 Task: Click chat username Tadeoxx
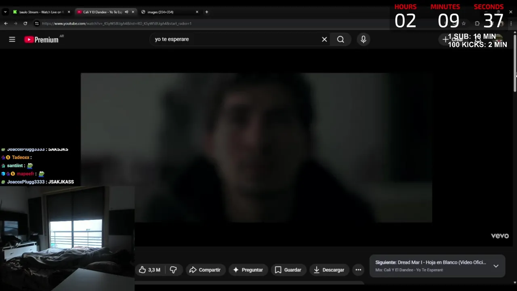point(21,157)
